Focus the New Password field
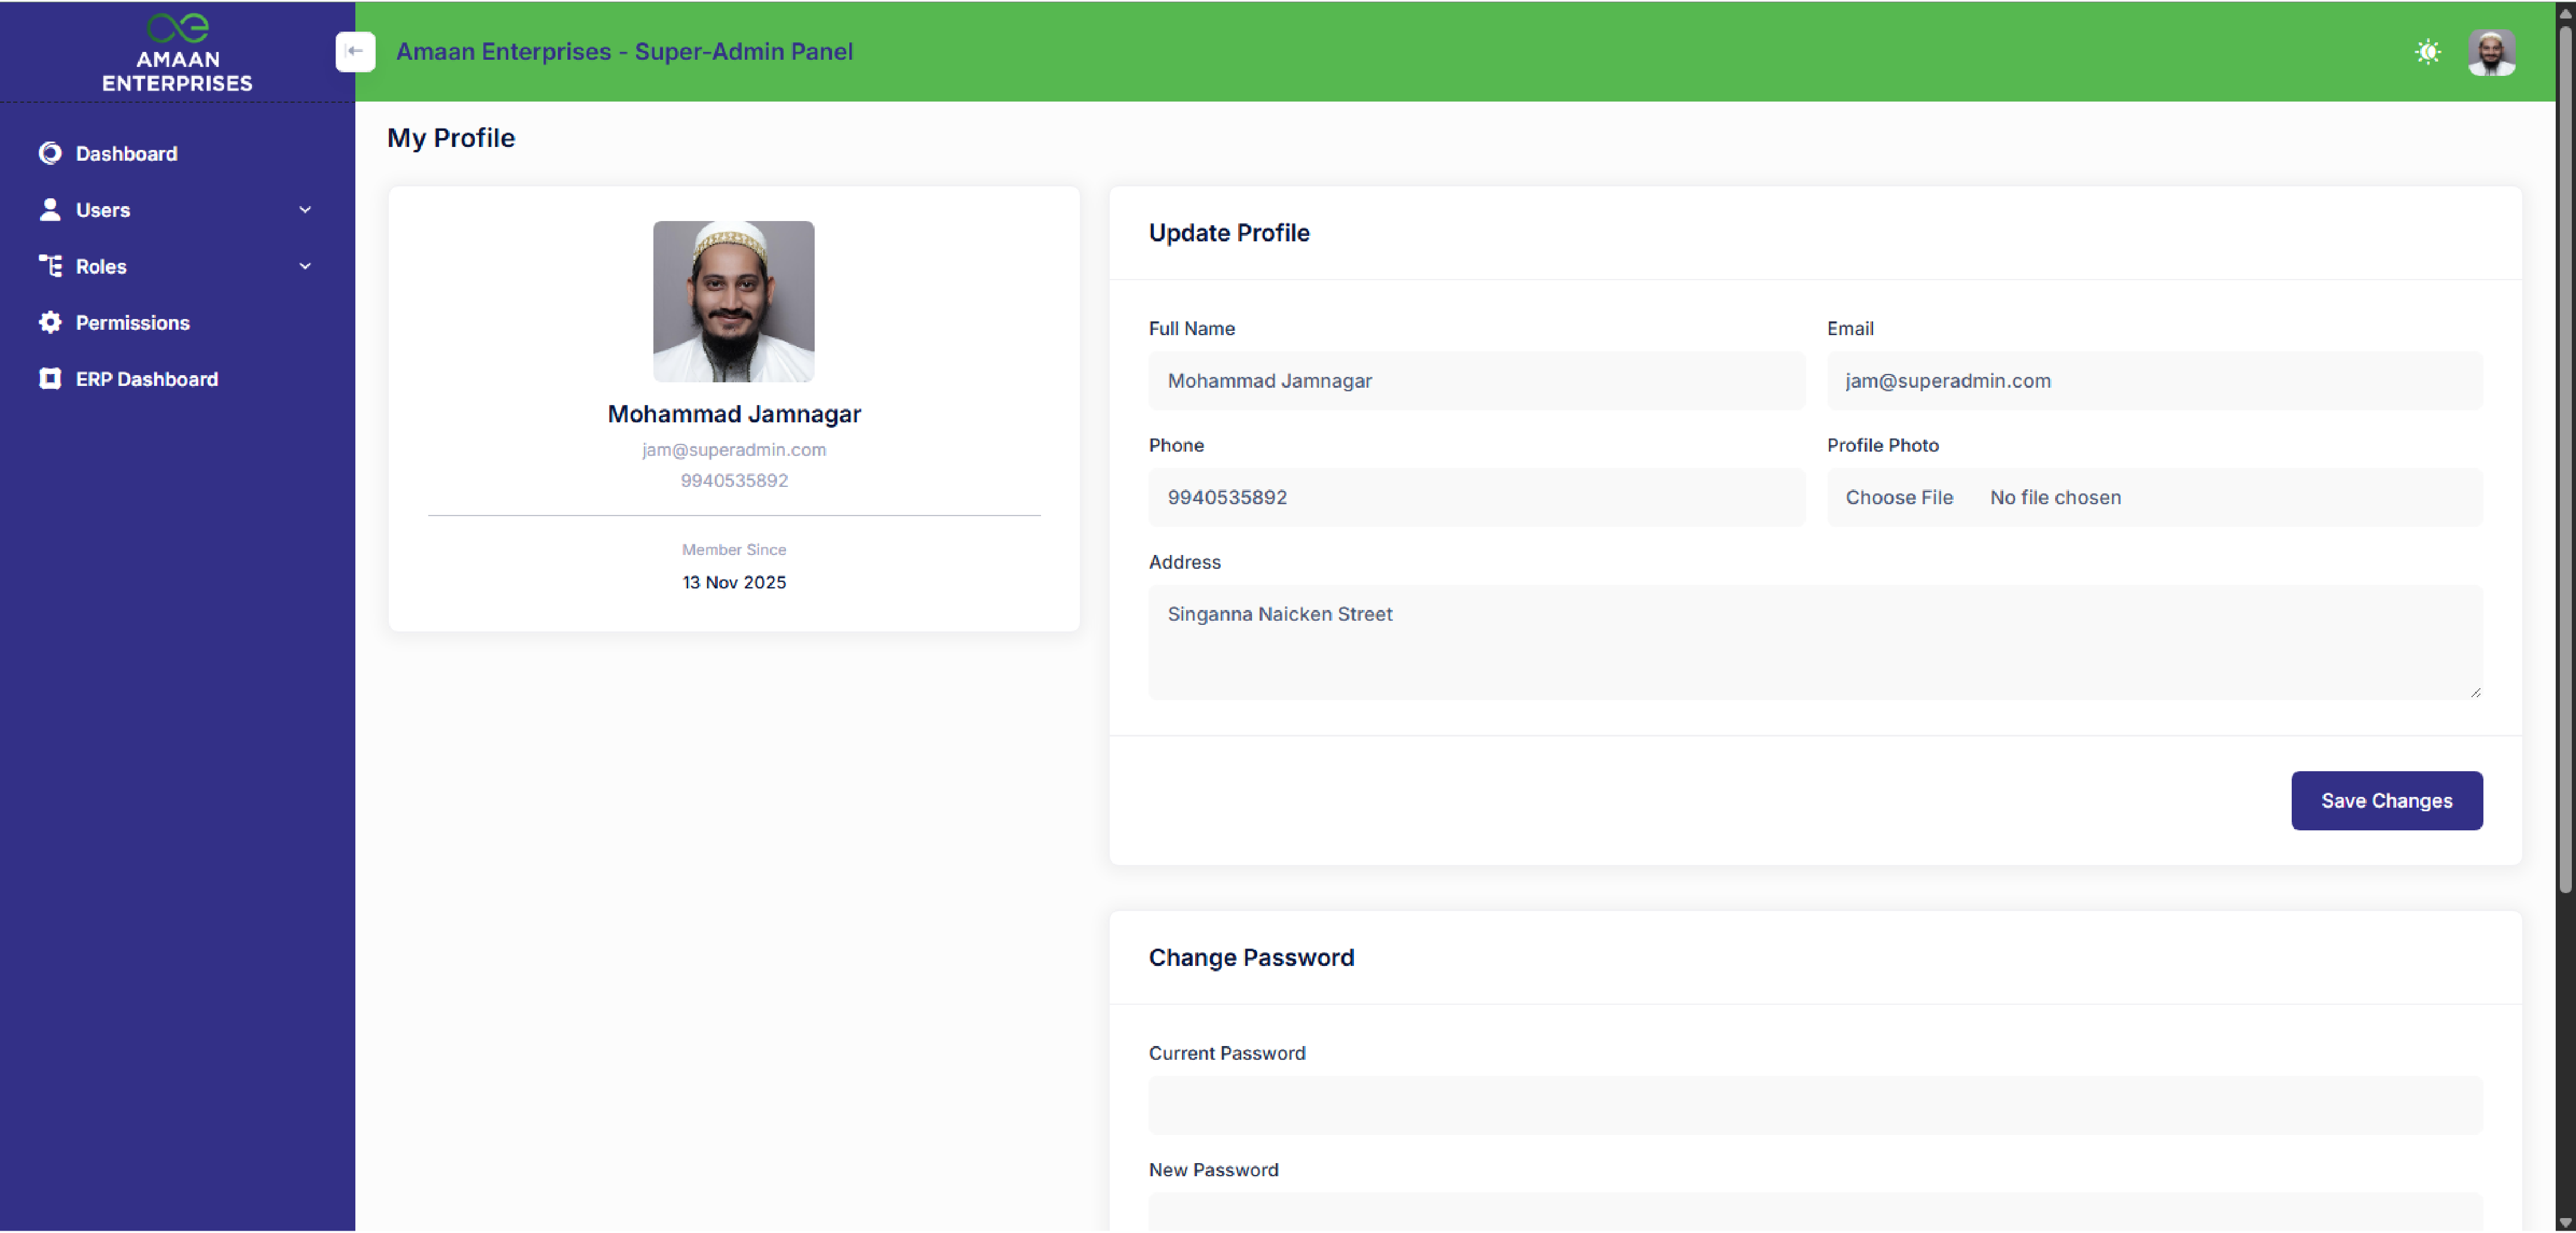This screenshot has width=2576, height=1233. tap(1815, 1211)
